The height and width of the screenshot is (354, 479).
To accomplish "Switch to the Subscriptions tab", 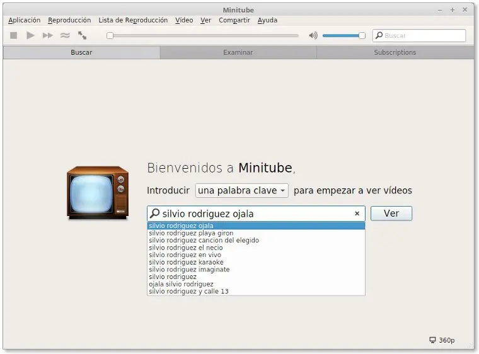I will [395, 52].
